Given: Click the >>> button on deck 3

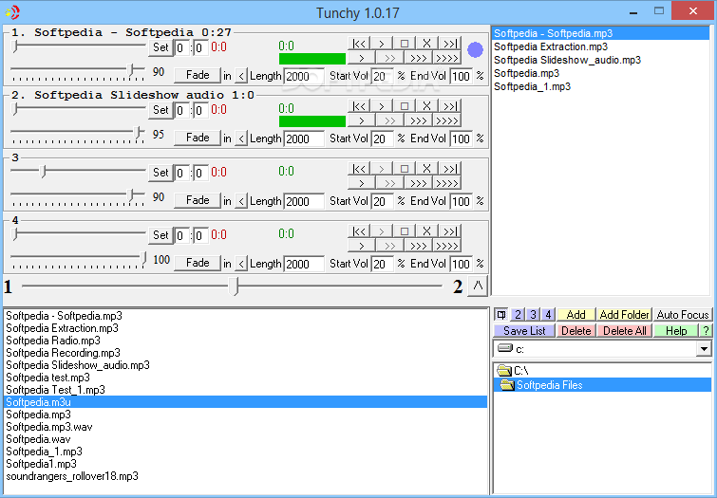Looking at the screenshot, I should (419, 183).
